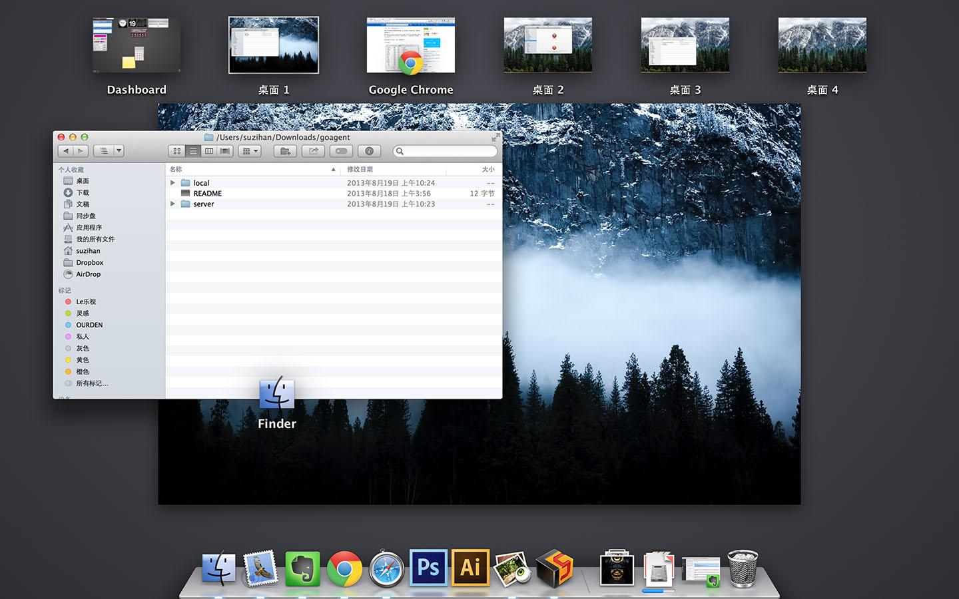The height and width of the screenshot is (599, 959).
Task: Click the Share toolbar icon
Action: pyautogui.click(x=313, y=151)
